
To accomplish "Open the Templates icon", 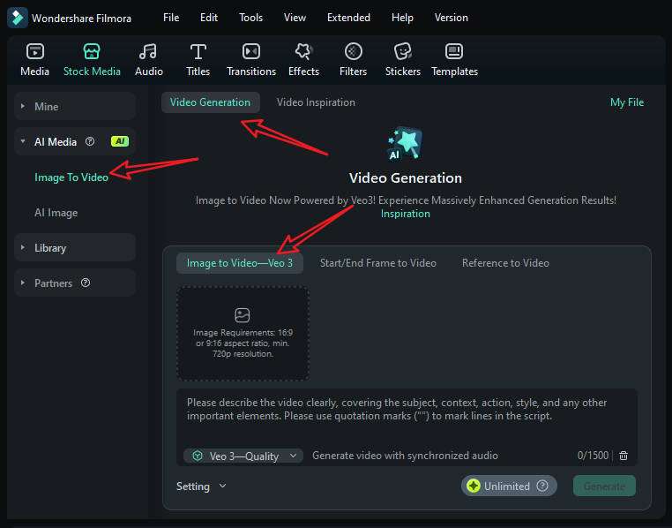I will pos(454,52).
